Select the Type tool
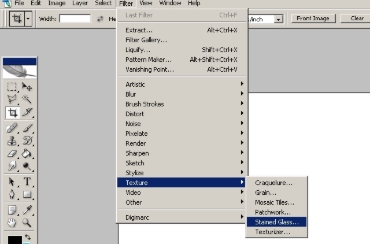Image resolution: width=370 pixels, height=244 pixels. [x=27, y=182]
